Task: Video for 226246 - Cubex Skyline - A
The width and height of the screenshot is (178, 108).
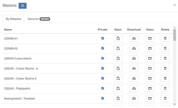Action: [150, 68]
